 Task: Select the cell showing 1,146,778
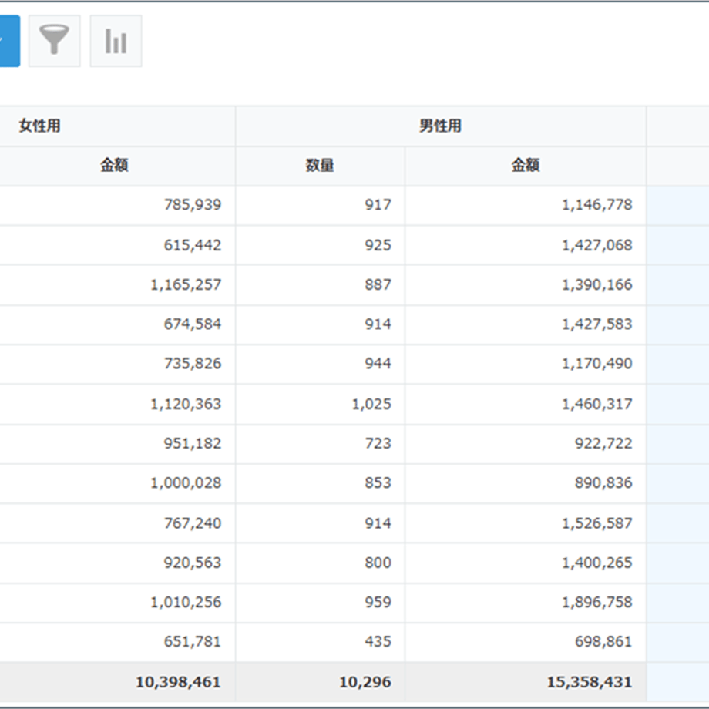pyautogui.click(x=526, y=205)
